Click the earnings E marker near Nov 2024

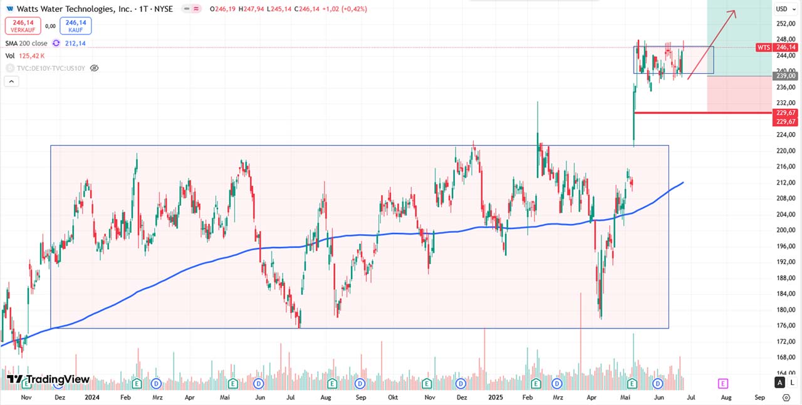(427, 383)
